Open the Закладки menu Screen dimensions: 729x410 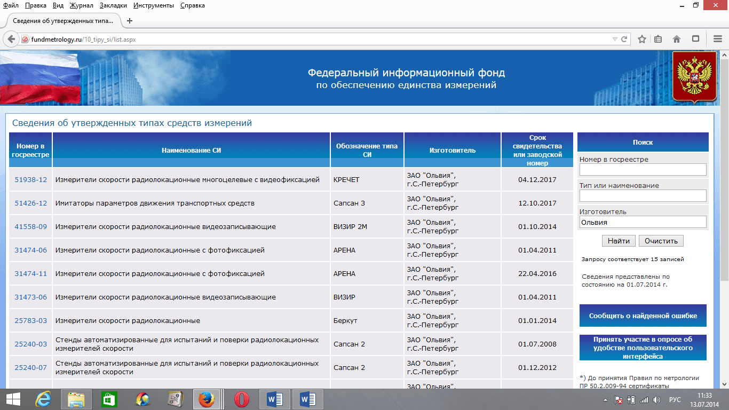tap(112, 5)
